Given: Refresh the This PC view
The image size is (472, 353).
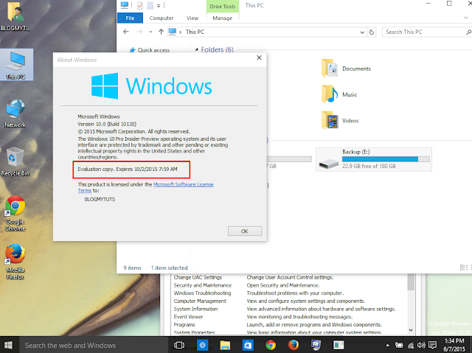Looking at the screenshot, I should 372,32.
